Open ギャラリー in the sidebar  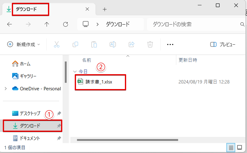pos(24,76)
